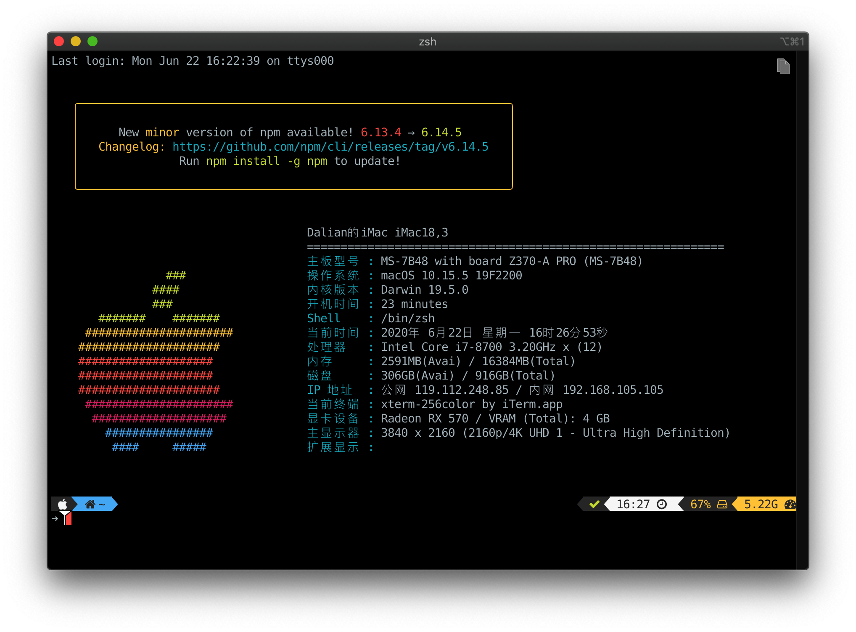Image resolution: width=856 pixels, height=632 pixels.
Task: Click the '23 minutes' uptime value
Action: 415,304
